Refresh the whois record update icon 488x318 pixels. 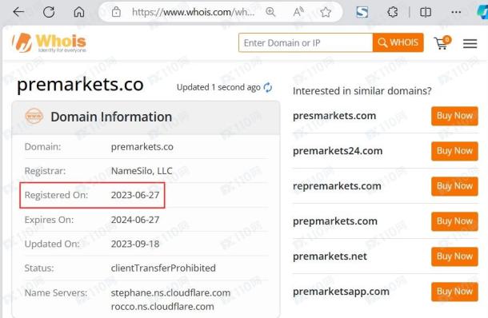tap(268, 87)
